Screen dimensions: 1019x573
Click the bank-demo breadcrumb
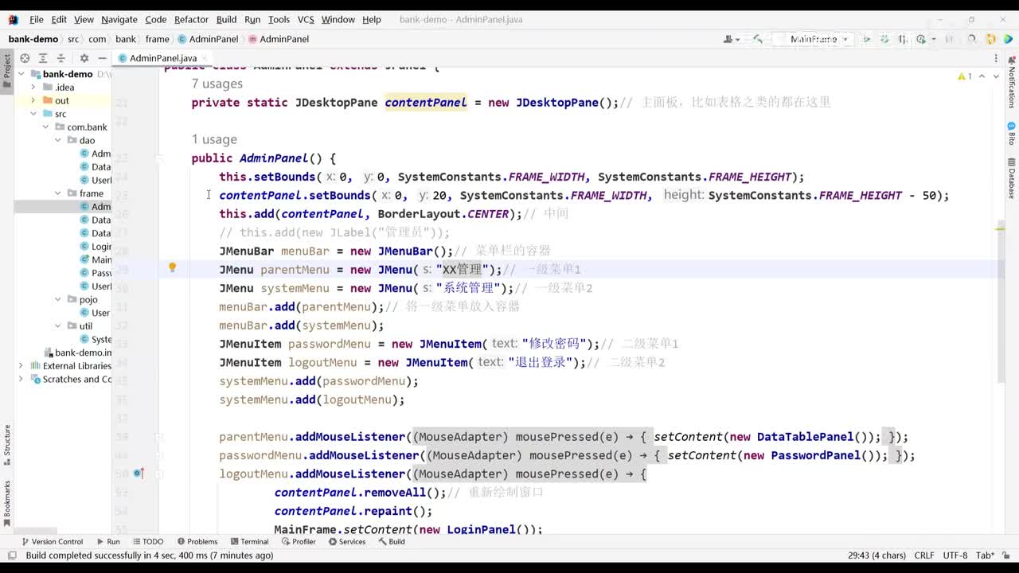click(x=33, y=39)
